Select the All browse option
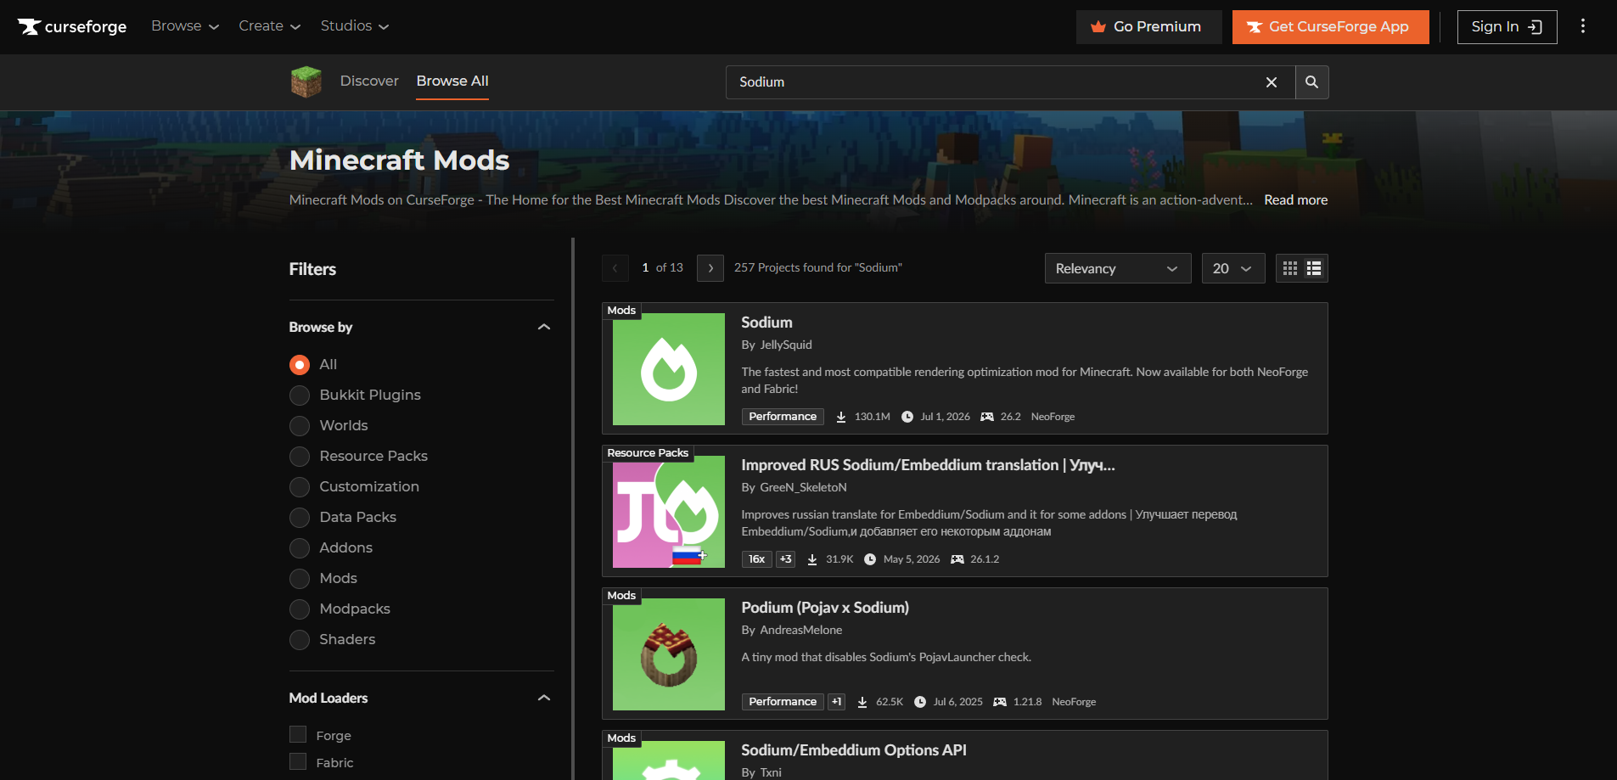This screenshot has height=780, width=1617. click(x=300, y=365)
